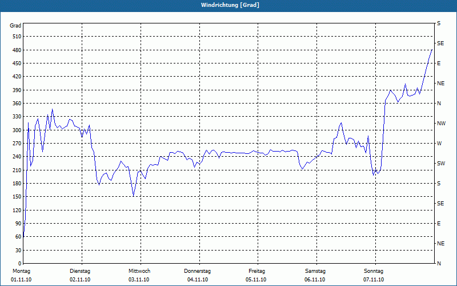Click the 'Freitag' weekday label
This screenshot has height=286, width=457.
[256, 271]
